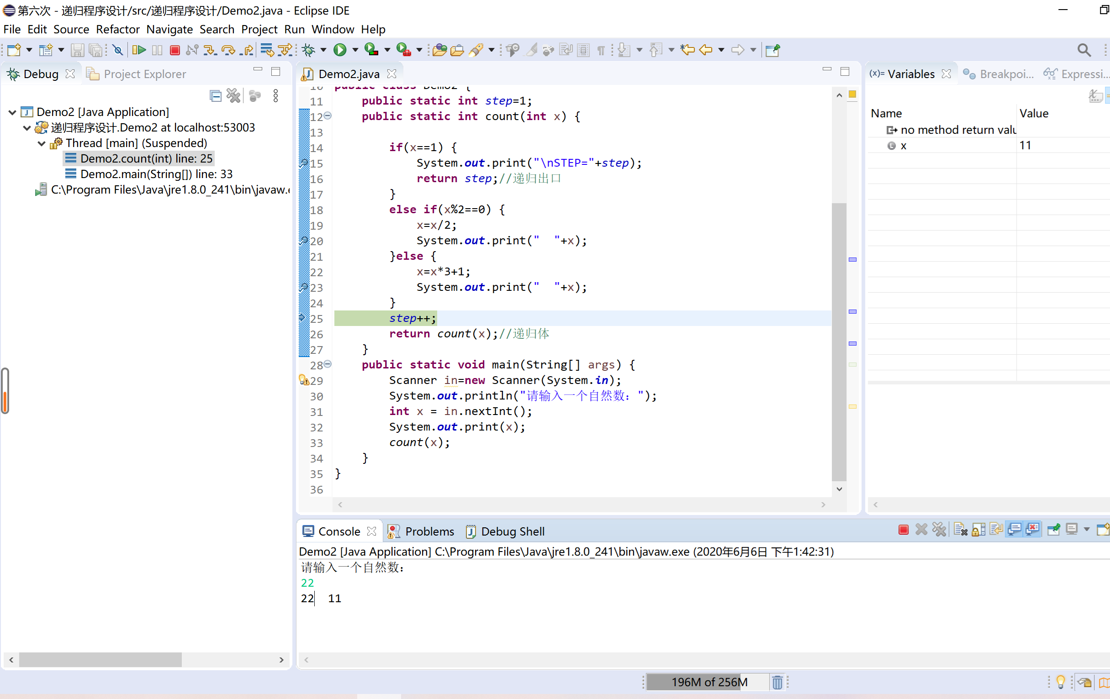
Task: Toggle Show Console When Standard Out Changes
Action: coord(1015,530)
